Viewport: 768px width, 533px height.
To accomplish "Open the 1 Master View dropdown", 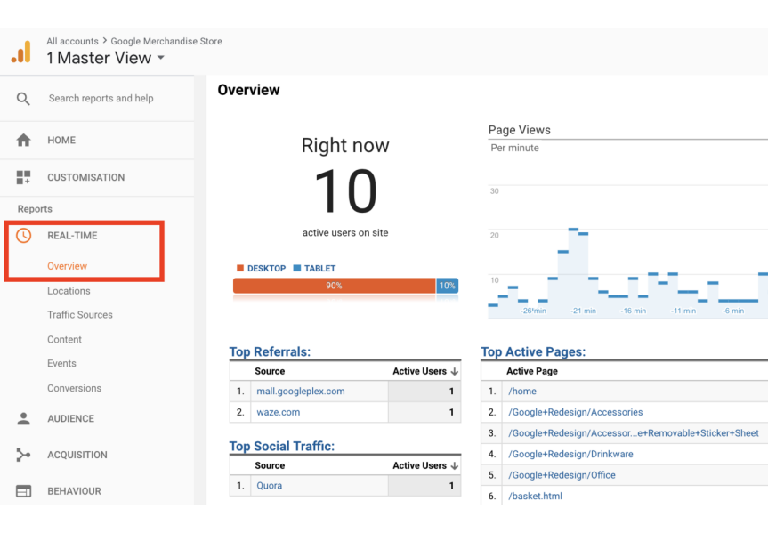I will coord(105,58).
